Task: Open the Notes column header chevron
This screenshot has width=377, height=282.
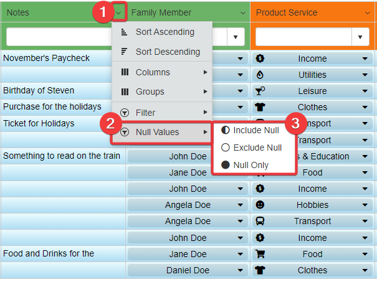Action: pos(119,13)
